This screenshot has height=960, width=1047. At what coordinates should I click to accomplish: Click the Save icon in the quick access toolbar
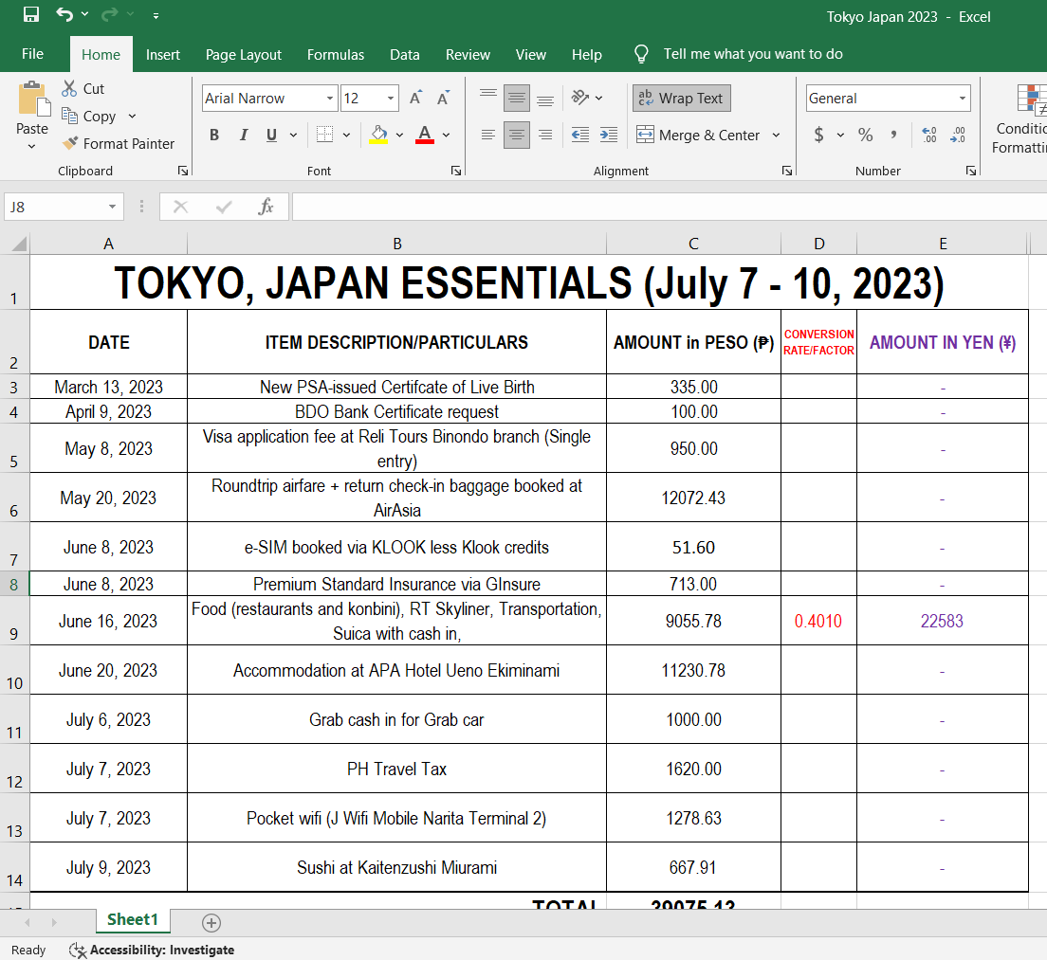(30, 14)
